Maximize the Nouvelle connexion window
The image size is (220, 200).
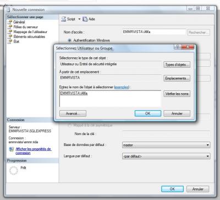click(198, 8)
